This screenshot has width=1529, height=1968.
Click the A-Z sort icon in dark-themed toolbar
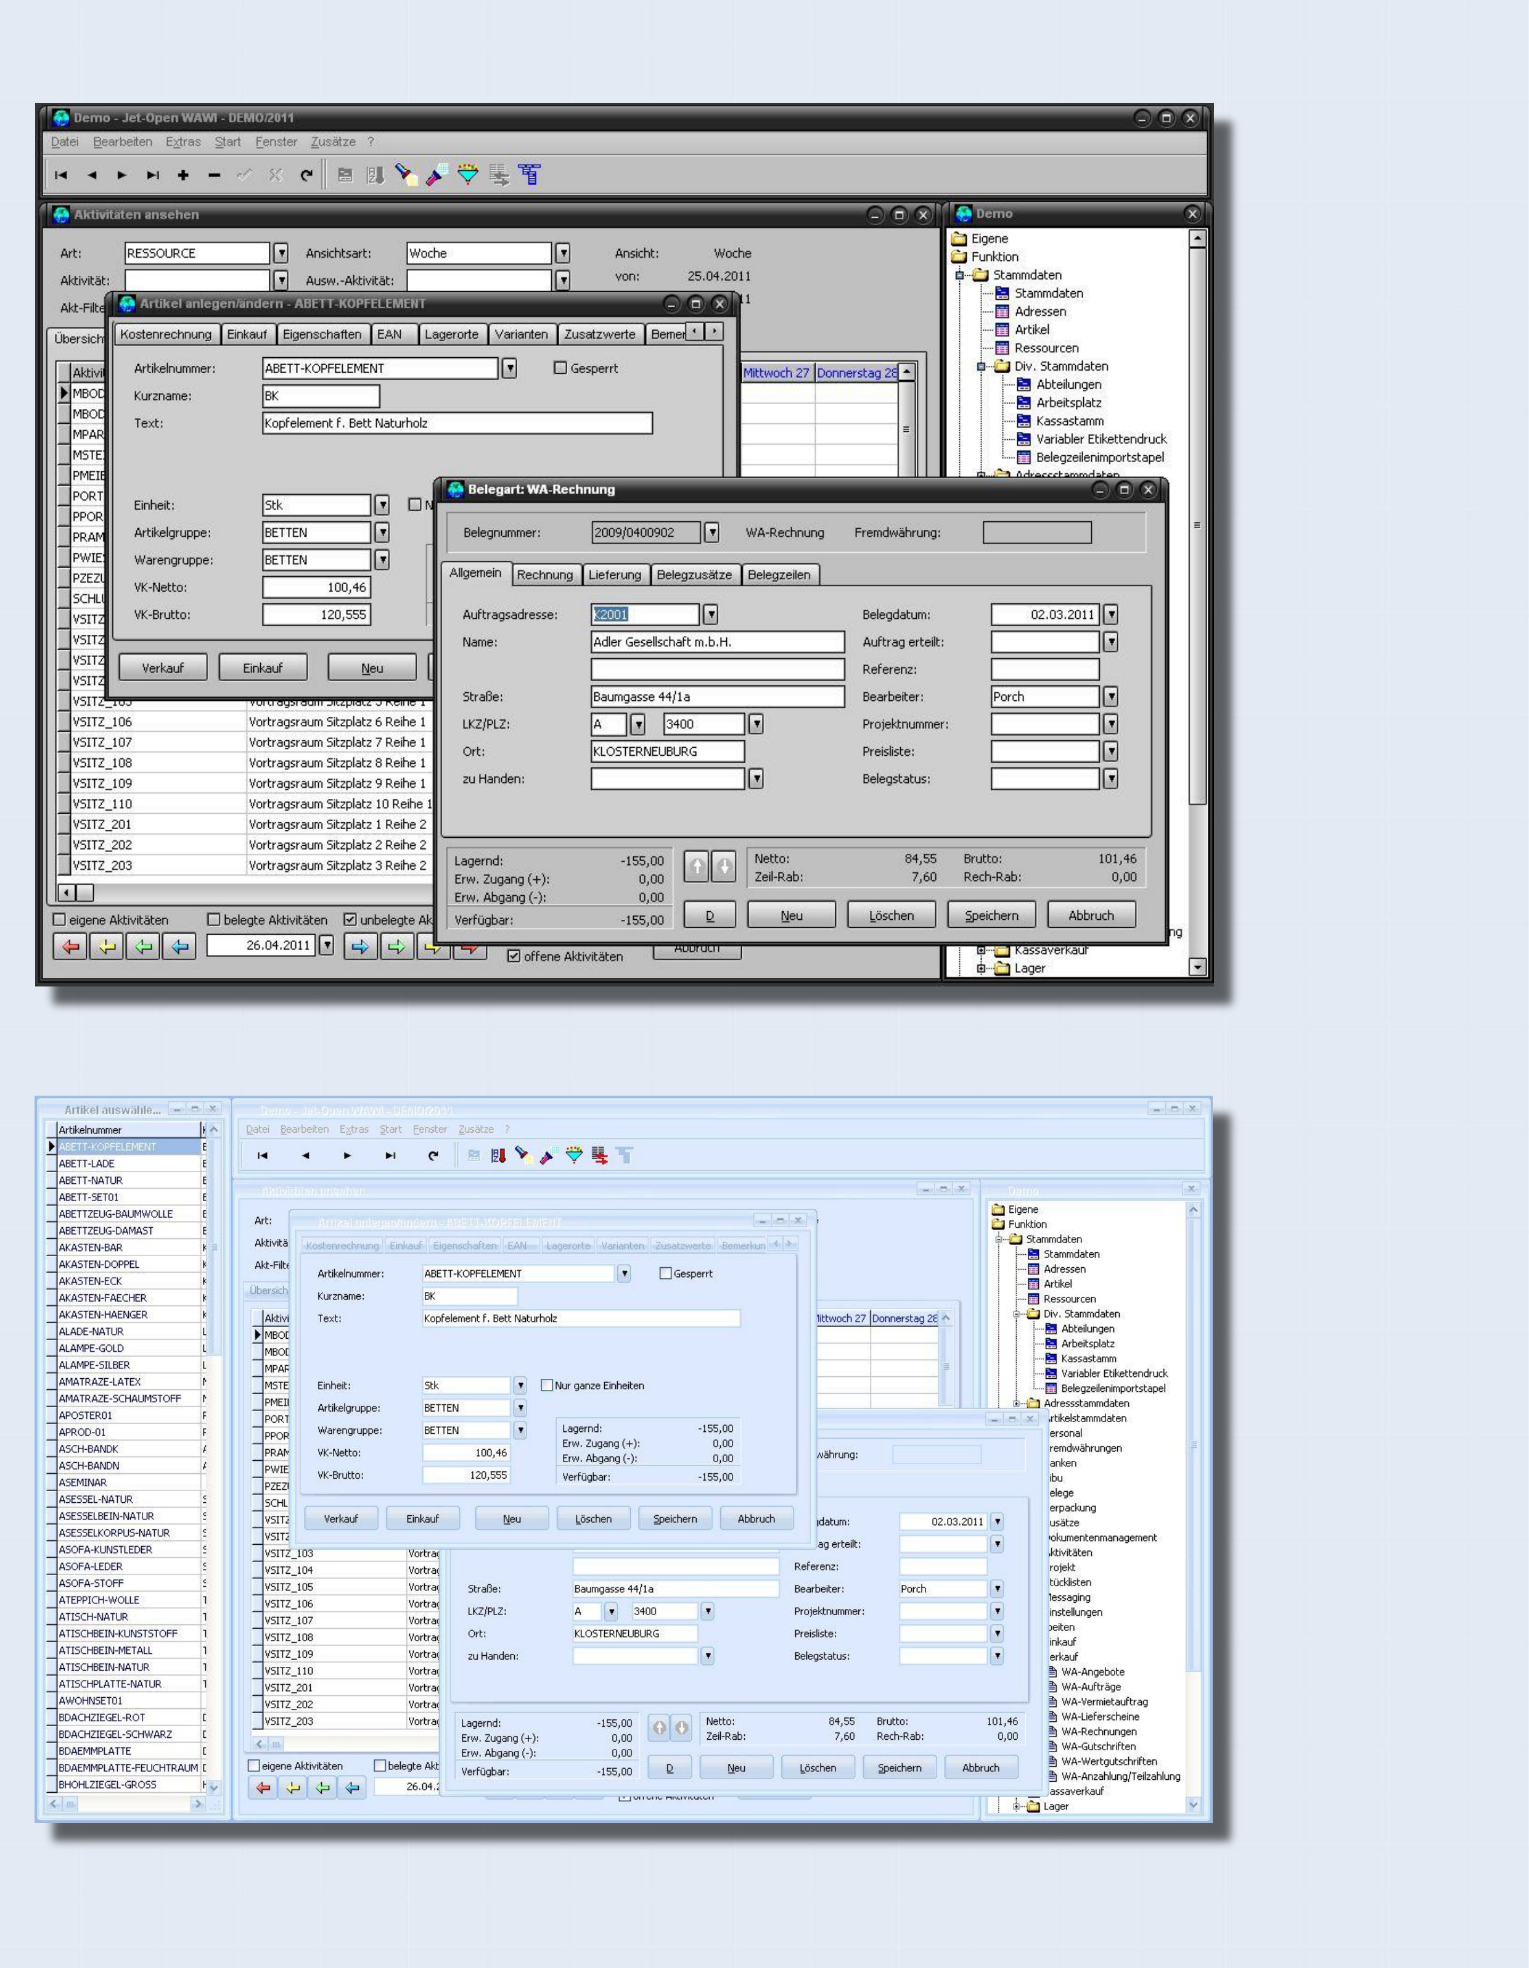coord(375,175)
